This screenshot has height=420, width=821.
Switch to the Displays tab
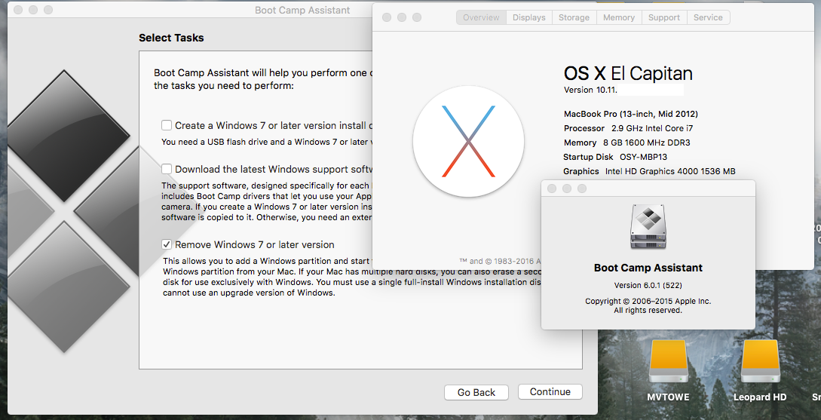coord(528,17)
